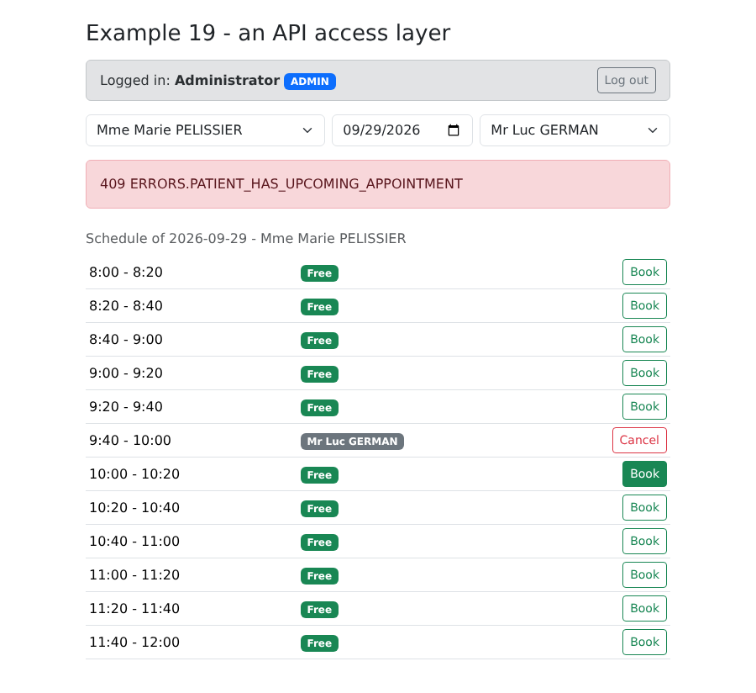This screenshot has height=693, width=756.
Task: Click the Free badge for 11:40 - 12:00
Action: pos(320,643)
